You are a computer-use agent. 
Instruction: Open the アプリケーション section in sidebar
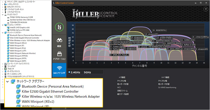(x=59, y=56)
